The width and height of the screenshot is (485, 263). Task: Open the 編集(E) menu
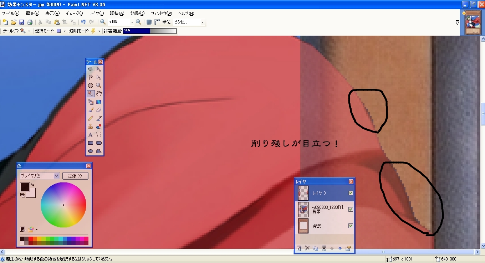[32, 13]
